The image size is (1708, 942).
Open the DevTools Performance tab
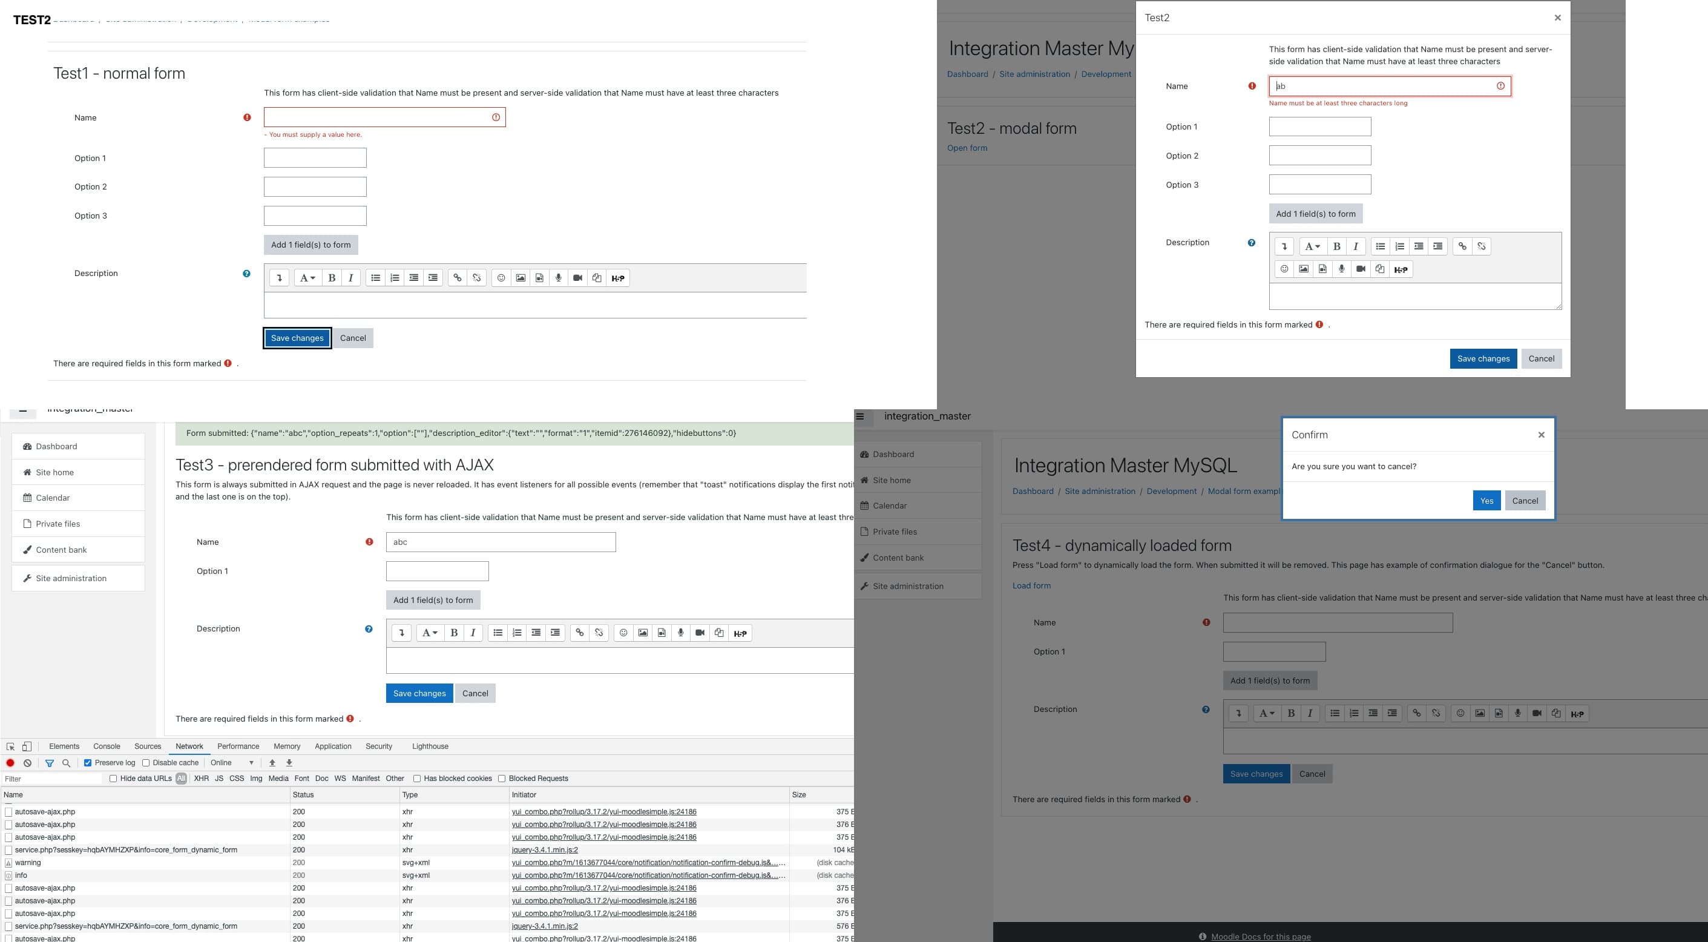point(238,746)
